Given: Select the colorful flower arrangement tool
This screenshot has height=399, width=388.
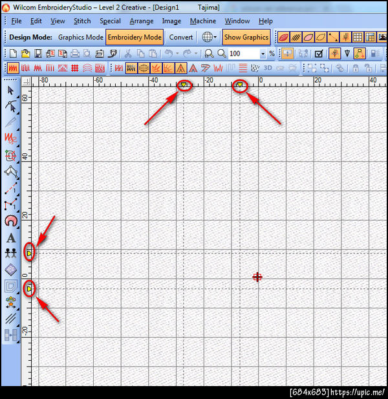Looking at the screenshot, I should pos(11,303).
